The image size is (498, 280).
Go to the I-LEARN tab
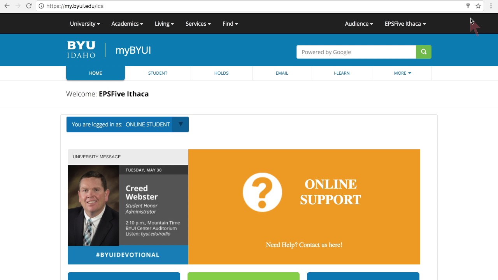tap(342, 73)
